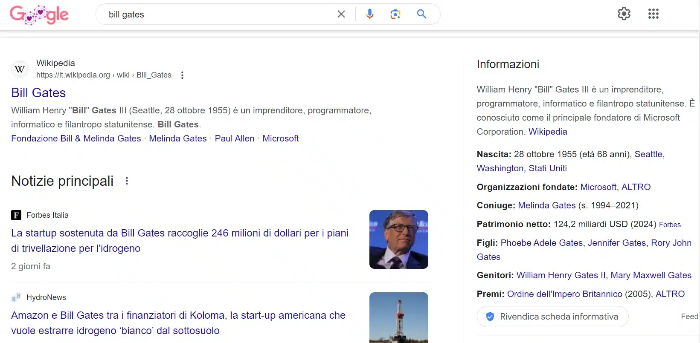
Task: Open Ordine dell'Impero Britannico link
Action: (565, 294)
